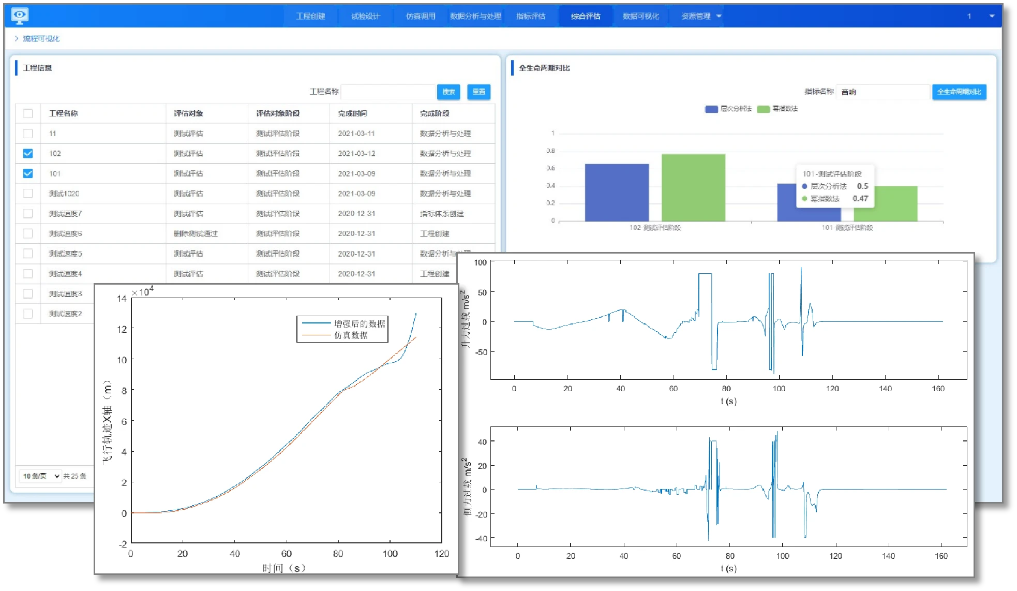Check the box for project 11
This screenshot has width=1017, height=591.
click(28, 134)
